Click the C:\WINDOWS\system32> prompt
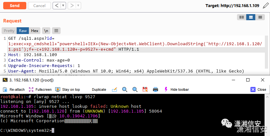Image resolution: width=270 pixels, height=136 pixels. tap(26, 131)
